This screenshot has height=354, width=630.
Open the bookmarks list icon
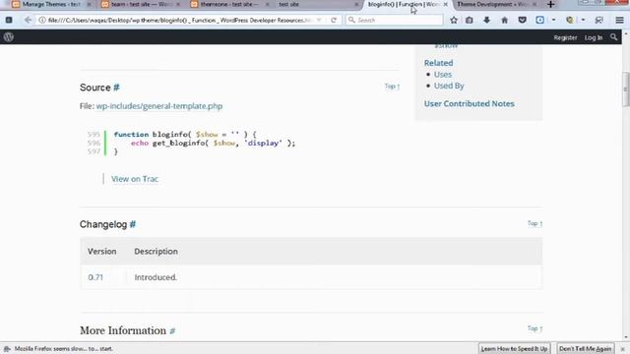click(470, 20)
